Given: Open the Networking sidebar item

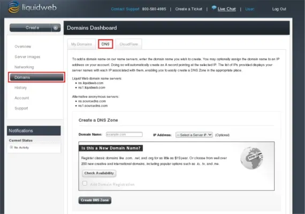Looking at the screenshot, I should [24, 67].
